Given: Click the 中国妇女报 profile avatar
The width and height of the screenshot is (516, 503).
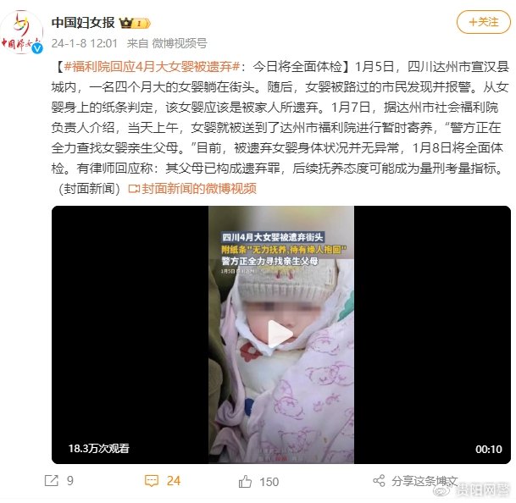Looking at the screenshot, I should [x=22, y=32].
